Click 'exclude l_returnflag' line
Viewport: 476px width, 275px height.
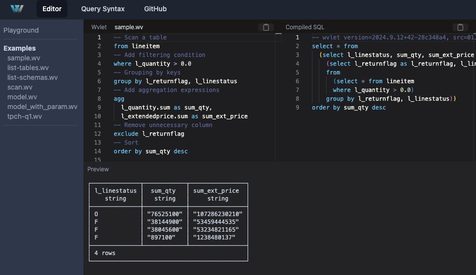point(149,134)
